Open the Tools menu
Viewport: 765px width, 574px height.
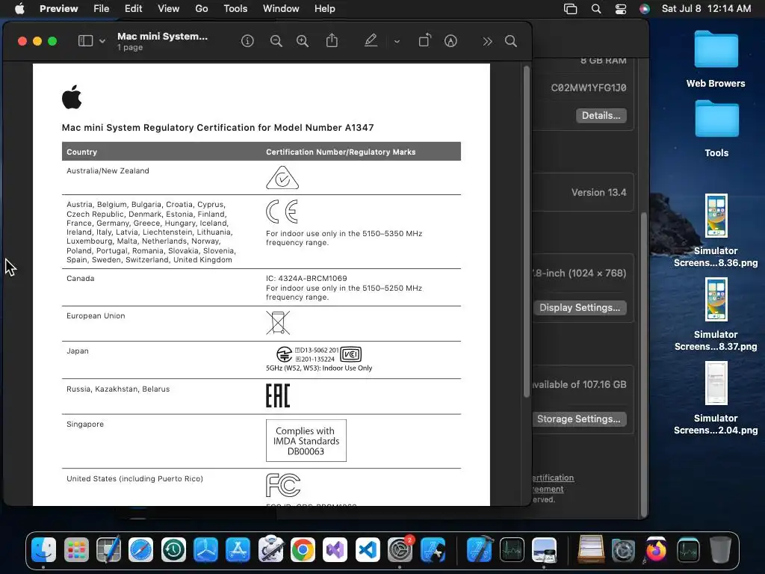pos(235,8)
